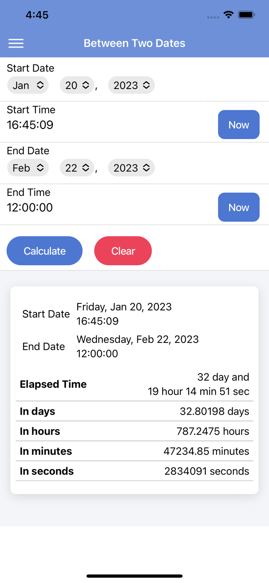269x583 pixels.
Task: Clear the date calculation with Clear
Action: coord(123,251)
